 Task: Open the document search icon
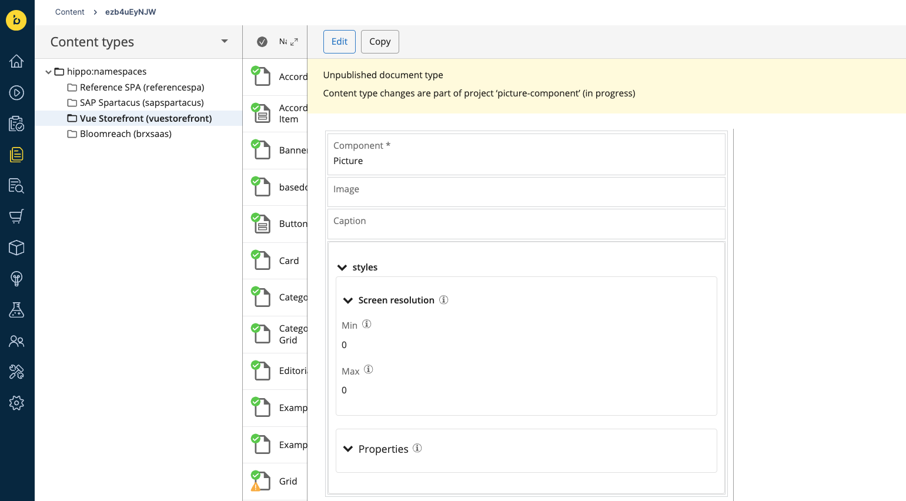tap(16, 186)
